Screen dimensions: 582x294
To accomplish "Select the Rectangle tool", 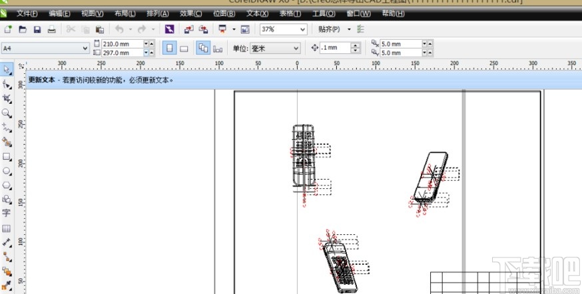I will pyautogui.click(x=7, y=156).
